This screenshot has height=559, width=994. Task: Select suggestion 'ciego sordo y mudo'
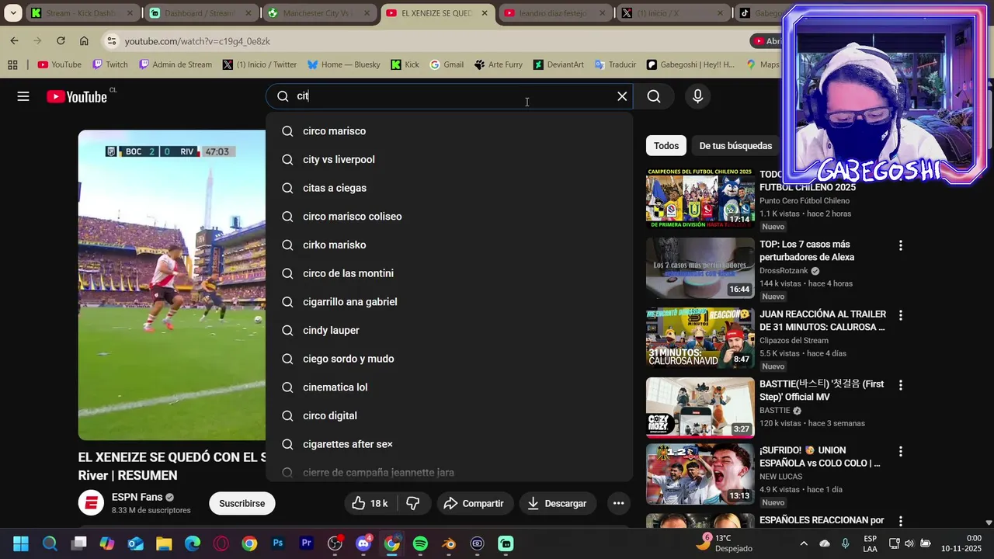pyautogui.click(x=449, y=359)
